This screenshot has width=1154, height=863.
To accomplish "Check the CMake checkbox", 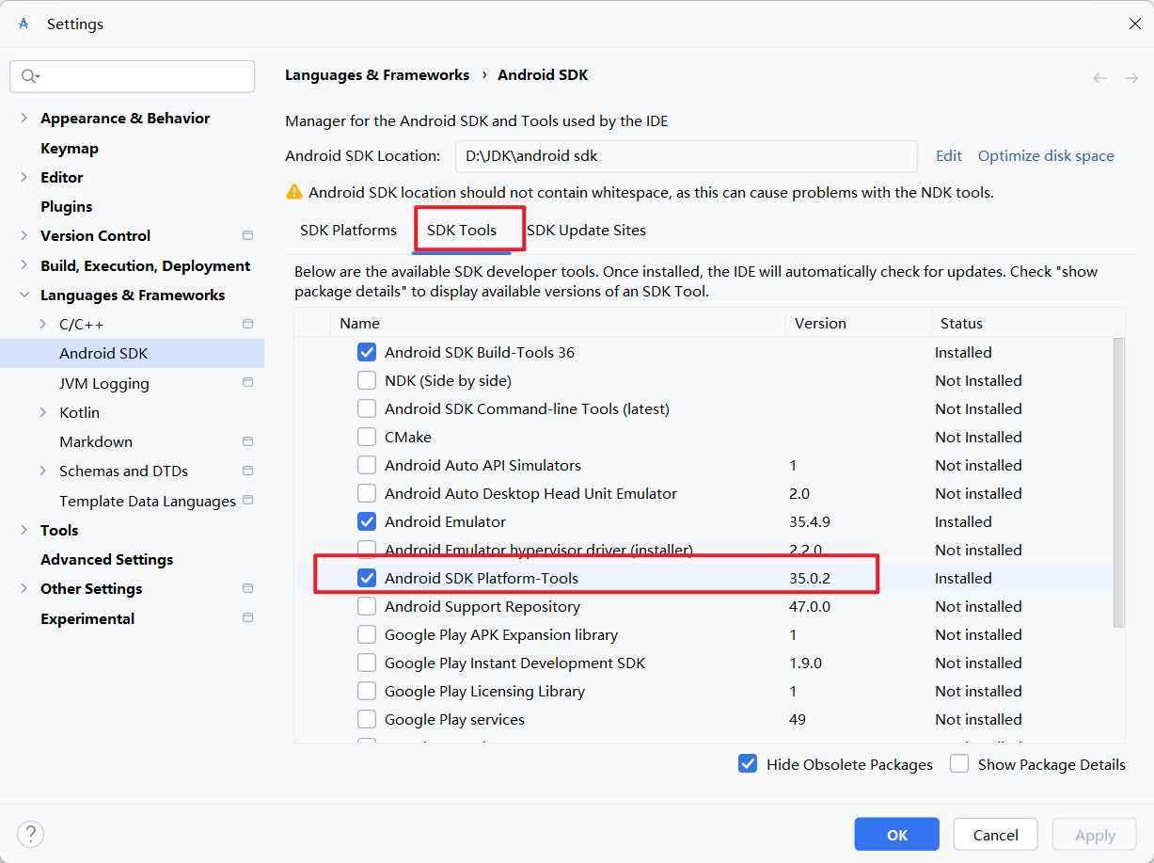I will (367, 437).
